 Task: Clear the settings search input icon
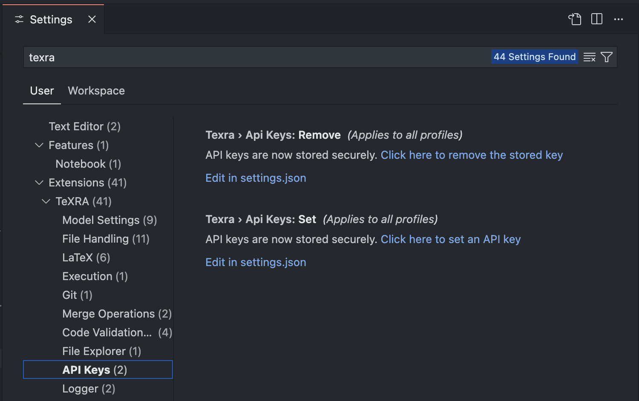590,57
